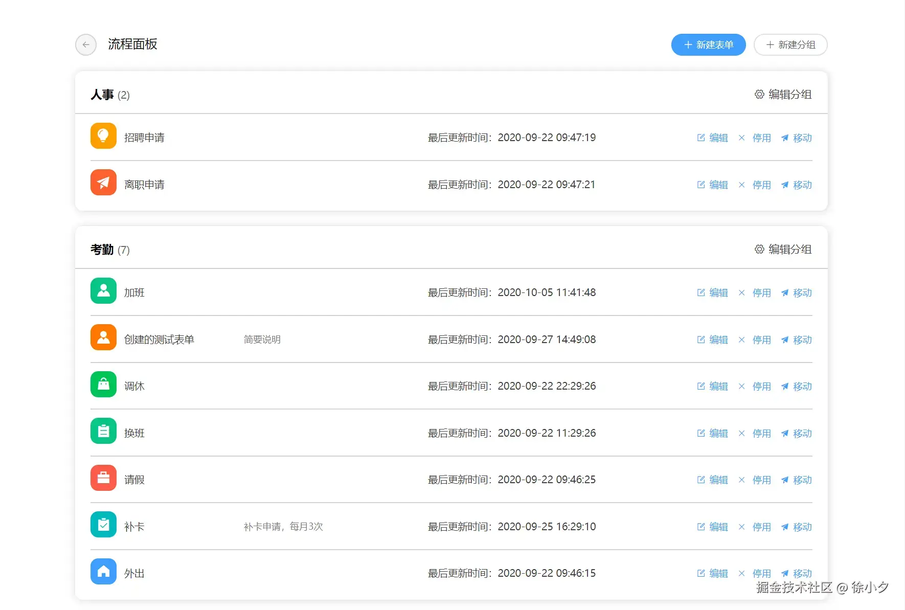Screen dimensions: 905x610
Task: Click the green person icon for 加班
Action: 103,291
